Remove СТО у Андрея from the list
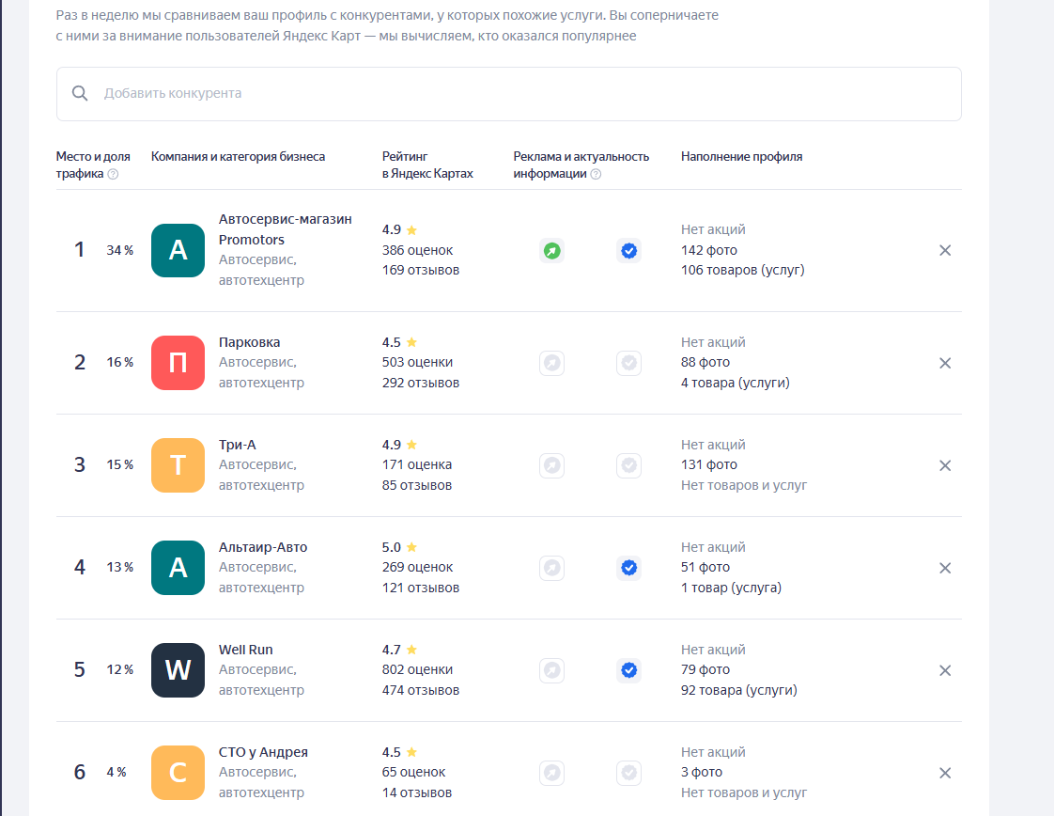The width and height of the screenshot is (1054, 816). point(945,773)
